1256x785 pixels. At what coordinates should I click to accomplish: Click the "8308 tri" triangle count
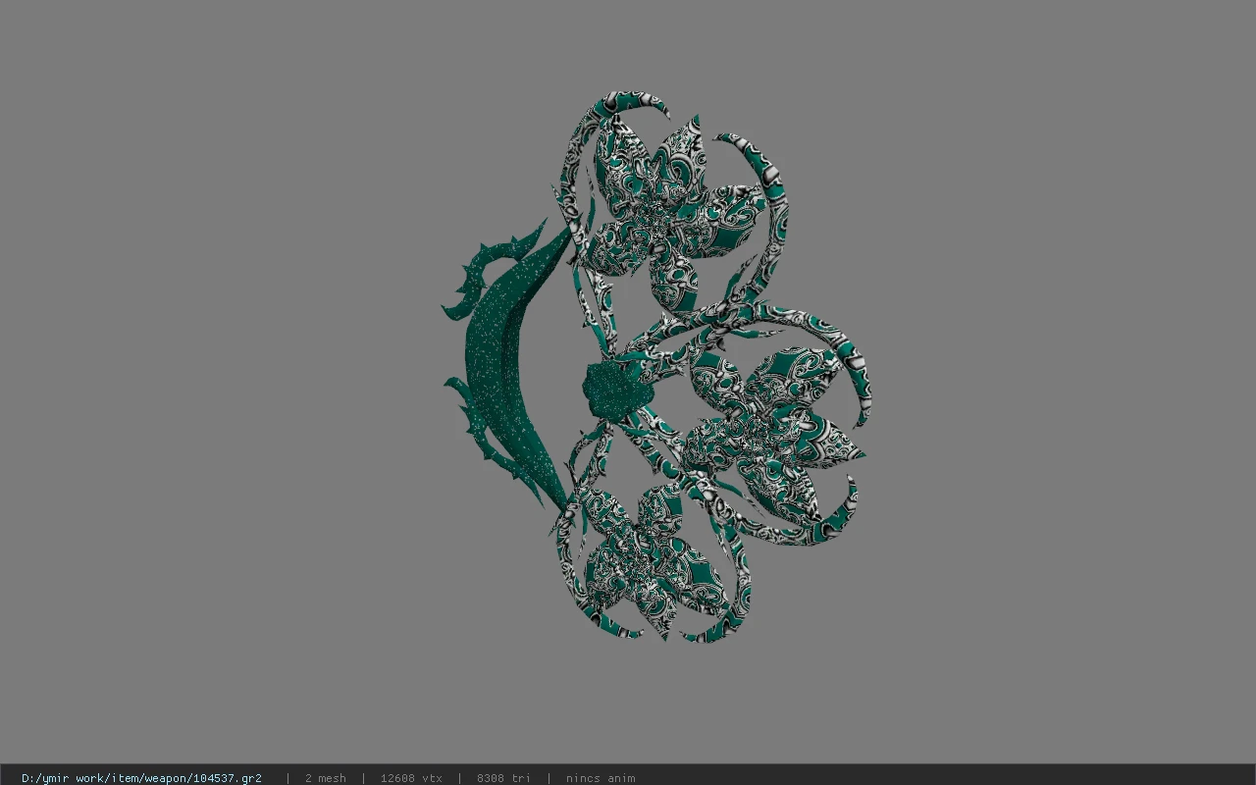click(x=503, y=778)
